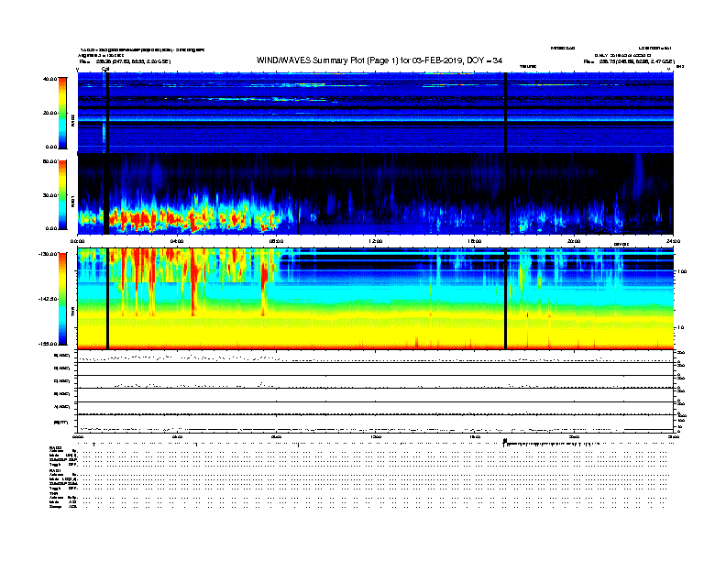
Task: Click the 30.00 label on RAD1 scale
Action: click(x=50, y=195)
